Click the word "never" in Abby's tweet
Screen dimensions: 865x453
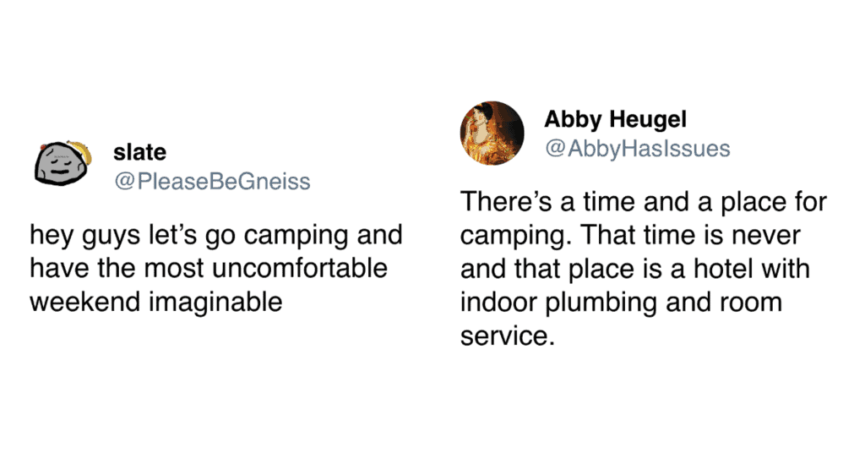764,235
